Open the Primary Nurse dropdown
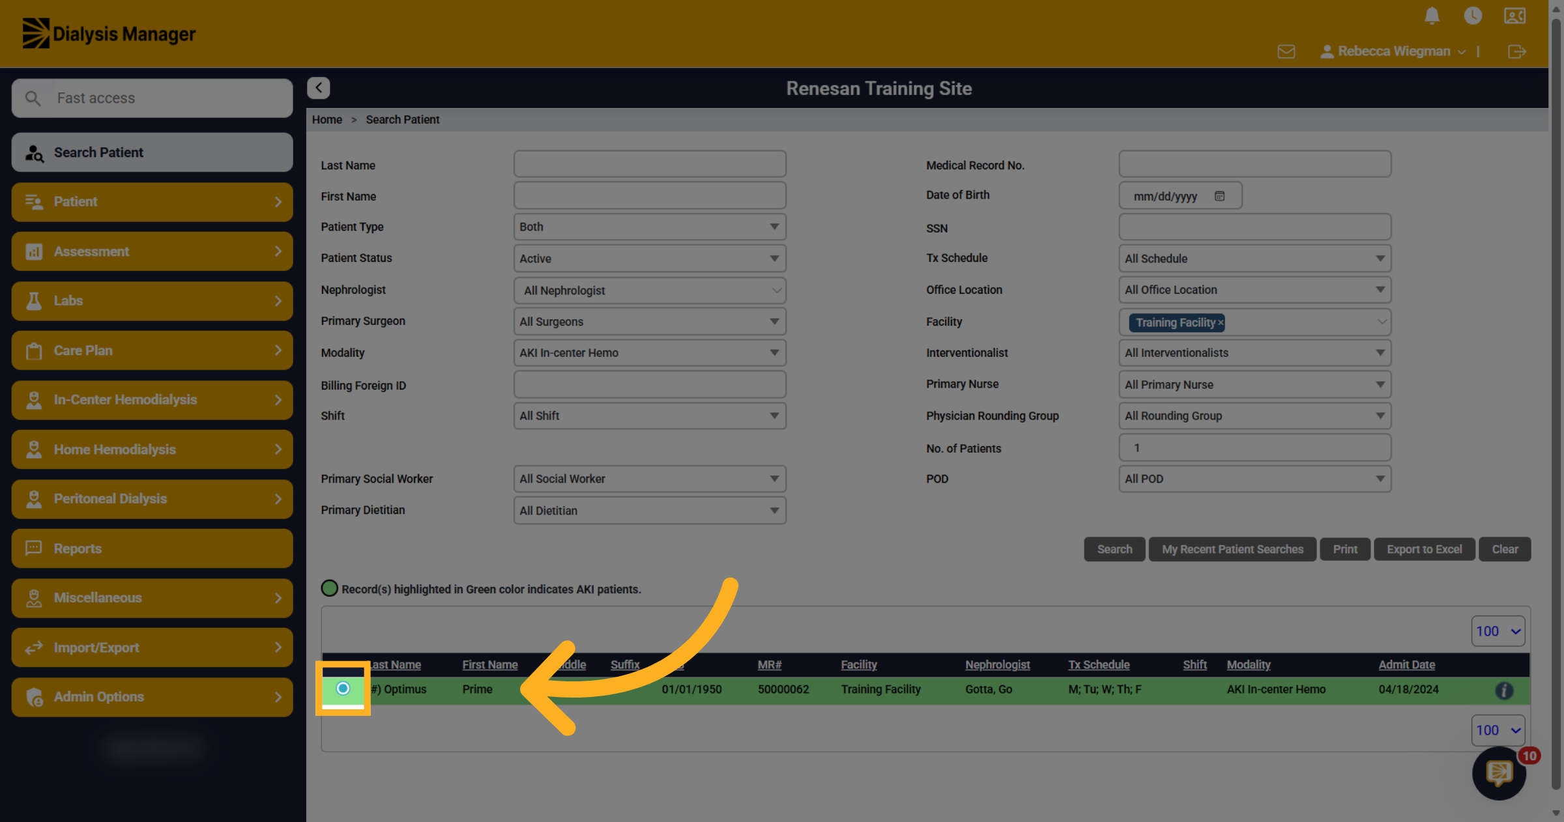1564x822 pixels. pos(1254,385)
